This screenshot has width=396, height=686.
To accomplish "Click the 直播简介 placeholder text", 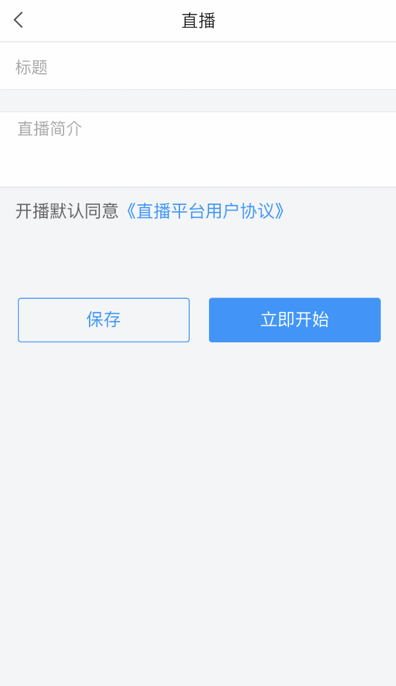I will point(50,128).
